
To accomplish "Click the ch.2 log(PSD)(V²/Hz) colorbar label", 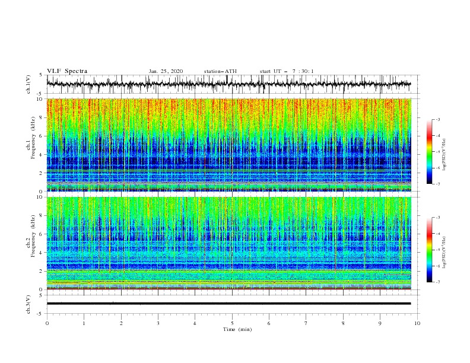I will click(x=444, y=252).
